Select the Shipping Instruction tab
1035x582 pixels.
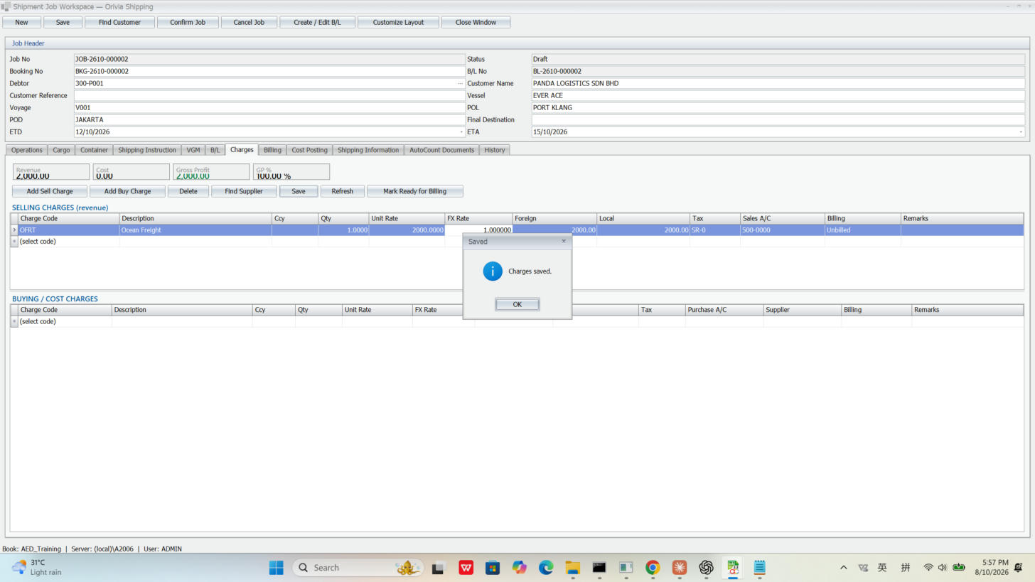pyautogui.click(x=147, y=150)
